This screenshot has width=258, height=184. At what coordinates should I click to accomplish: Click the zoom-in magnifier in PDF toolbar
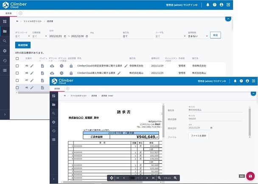pyautogui.click(x=174, y=178)
